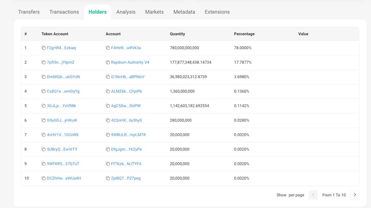Viewport: 371px width, 208px height.
Task: Open token account link 5UBryQ...EwVrTY
Action: [62, 149]
